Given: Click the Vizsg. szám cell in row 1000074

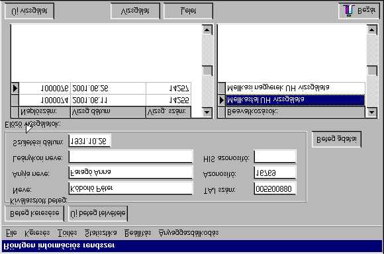Looking at the screenshot, I should (168, 101).
